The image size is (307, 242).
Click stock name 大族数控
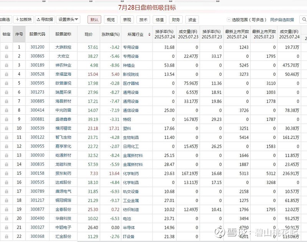63,47
